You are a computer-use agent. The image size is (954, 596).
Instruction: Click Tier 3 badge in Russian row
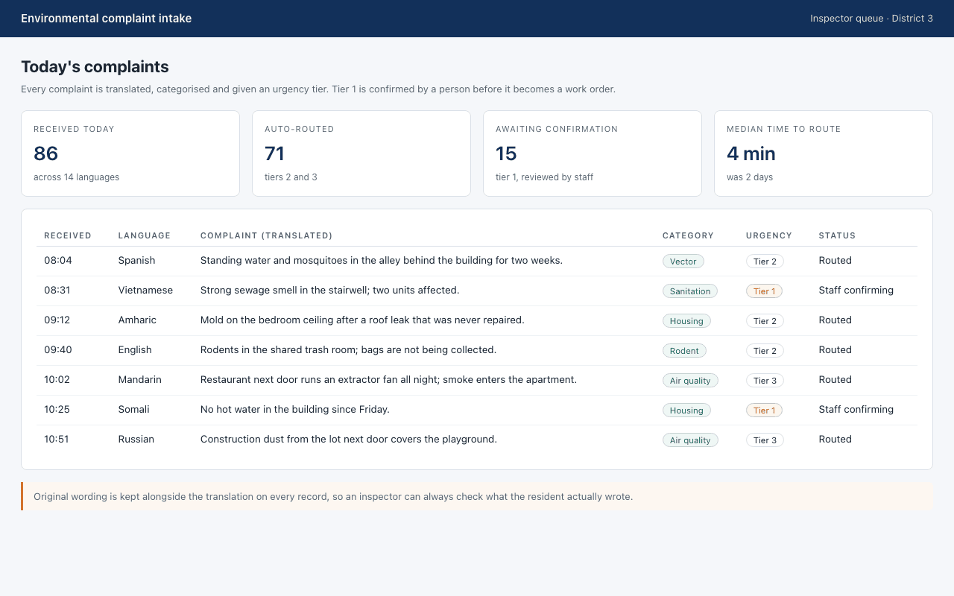[765, 440]
